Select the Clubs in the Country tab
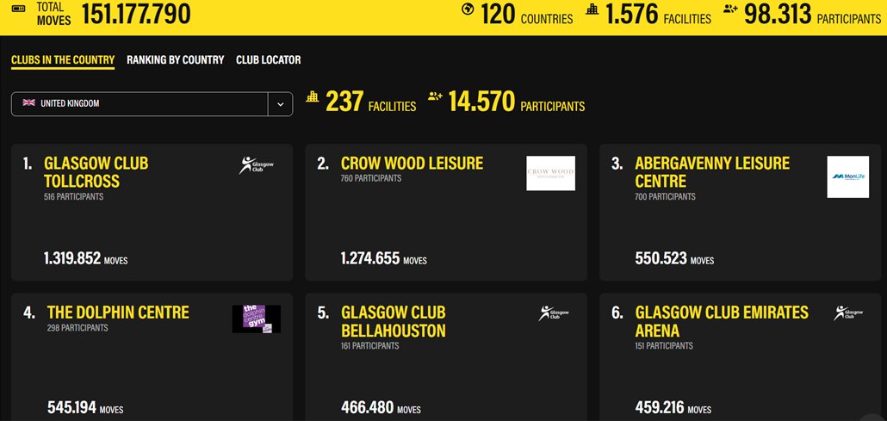Image resolution: width=887 pixels, height=421 pixels. pos(63,60)
